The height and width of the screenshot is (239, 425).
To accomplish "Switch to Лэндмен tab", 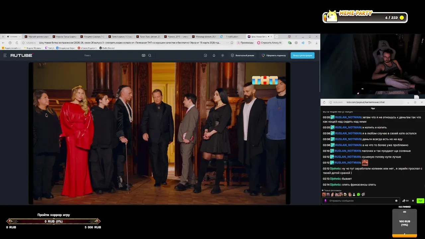I will pos(92,37).
